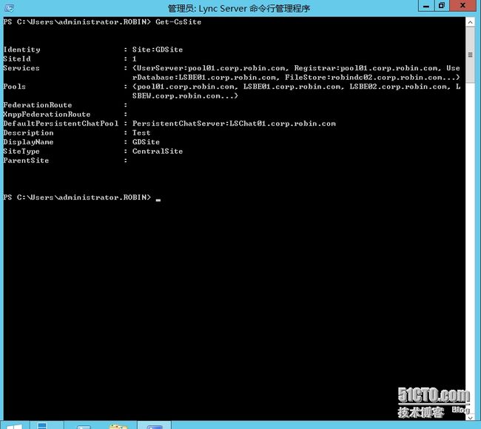Click the Description value Test
Image resolution: width=481 pixels, height=429 pixels.
coord(141,133)
